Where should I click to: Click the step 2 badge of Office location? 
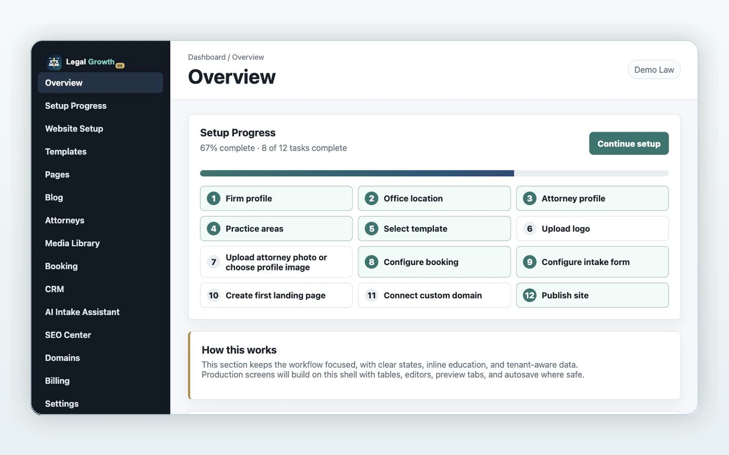coord(372,199)
